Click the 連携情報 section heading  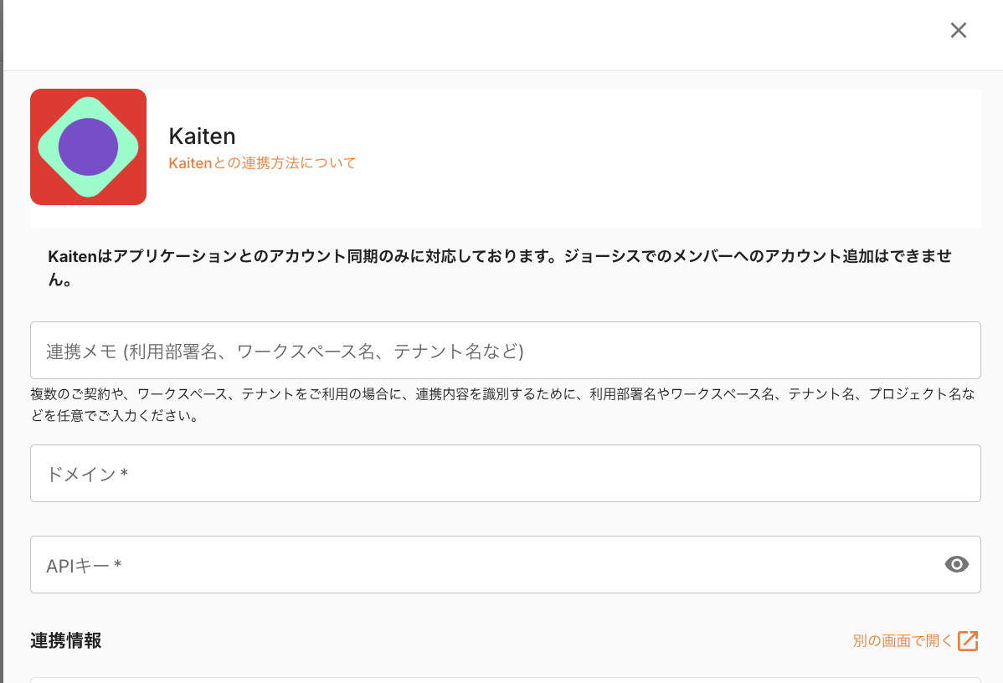coord(66,641)
